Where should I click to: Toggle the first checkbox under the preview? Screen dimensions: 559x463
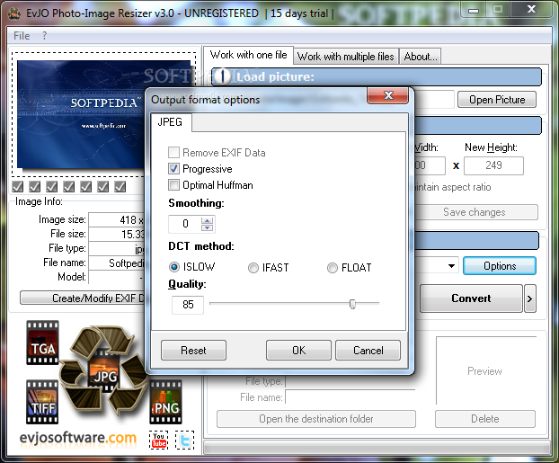(17, 187)
